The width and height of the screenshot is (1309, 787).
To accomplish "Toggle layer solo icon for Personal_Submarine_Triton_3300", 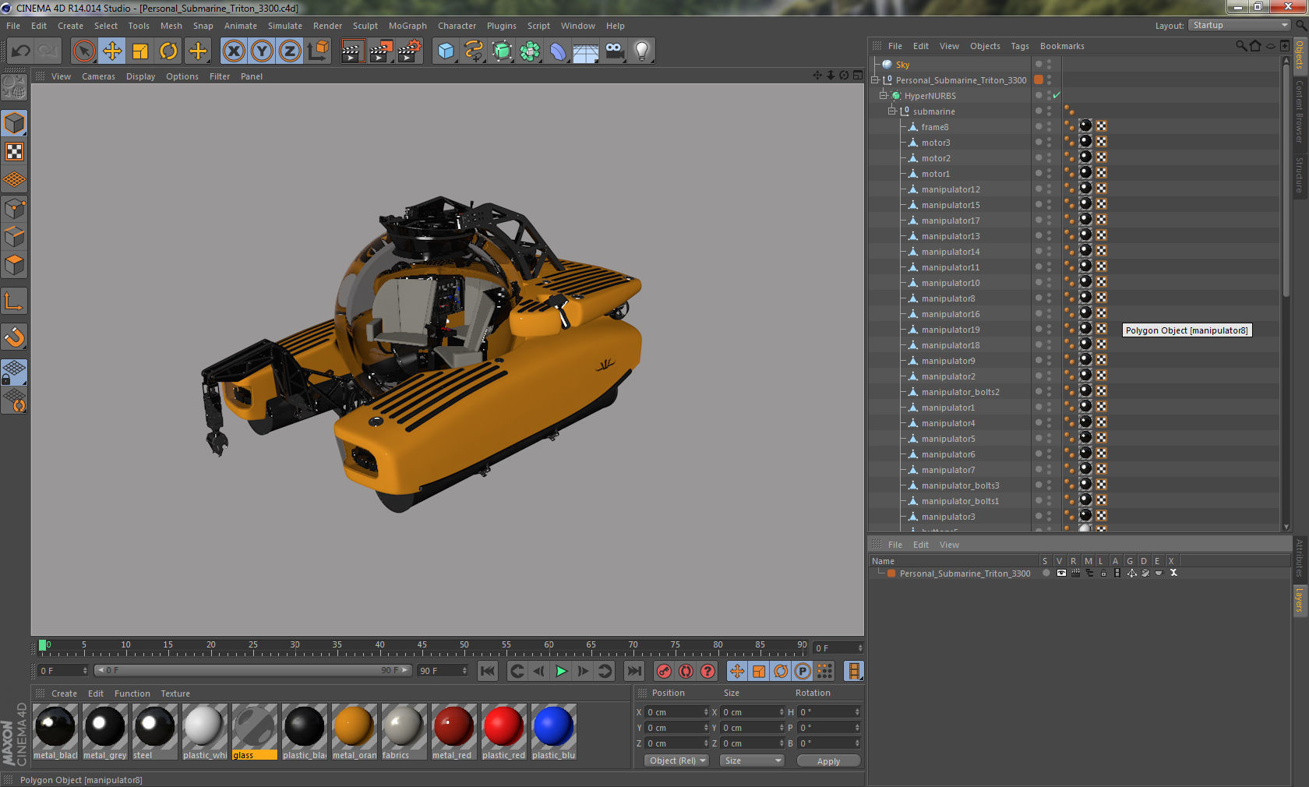I will click(x=1046, y=573).
